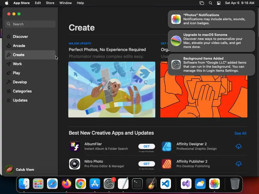This screenshot has width=259, height=194.
Task: Open Calub Viem account profile
Action: point(20,169)
